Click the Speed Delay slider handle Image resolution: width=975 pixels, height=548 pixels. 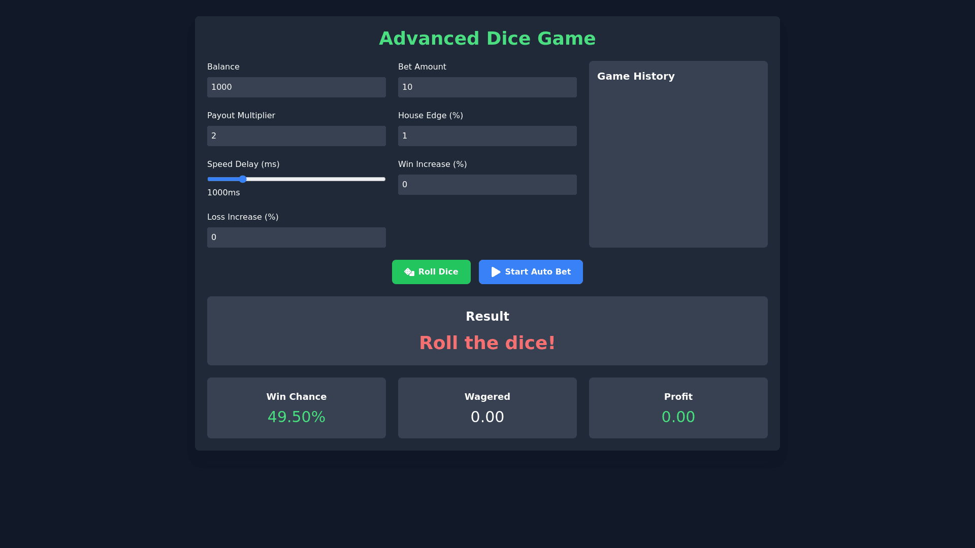[243, 179]
